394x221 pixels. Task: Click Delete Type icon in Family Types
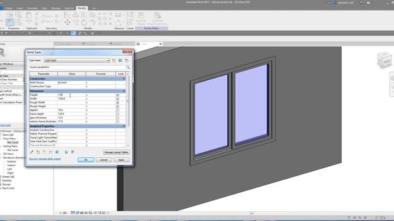[x=127, y=61]
